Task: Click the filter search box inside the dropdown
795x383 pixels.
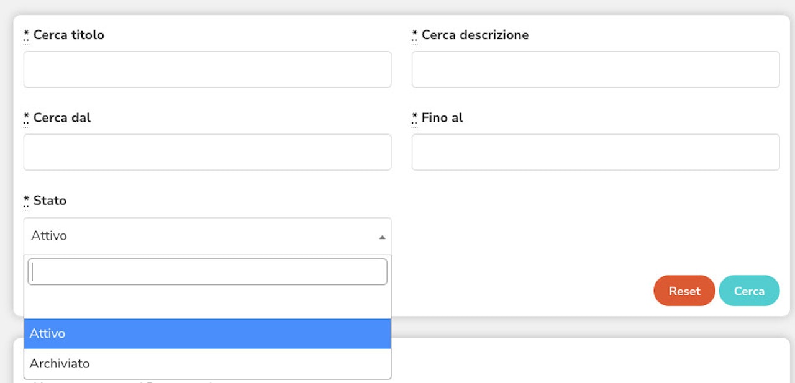Action: 207,271
